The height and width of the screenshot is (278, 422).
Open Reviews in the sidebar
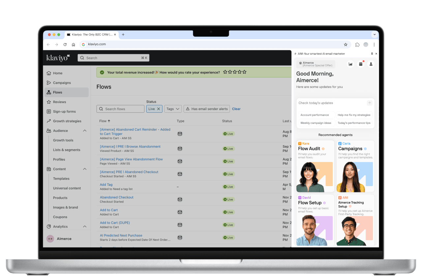(x=67, y=102)
